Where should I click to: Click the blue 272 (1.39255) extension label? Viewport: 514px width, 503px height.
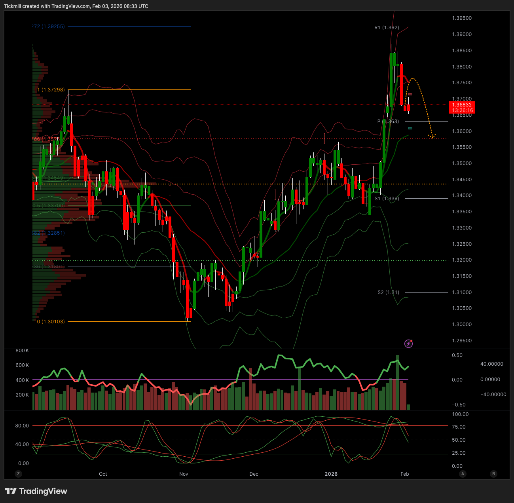pyautogui.click(x=48, y=27)
